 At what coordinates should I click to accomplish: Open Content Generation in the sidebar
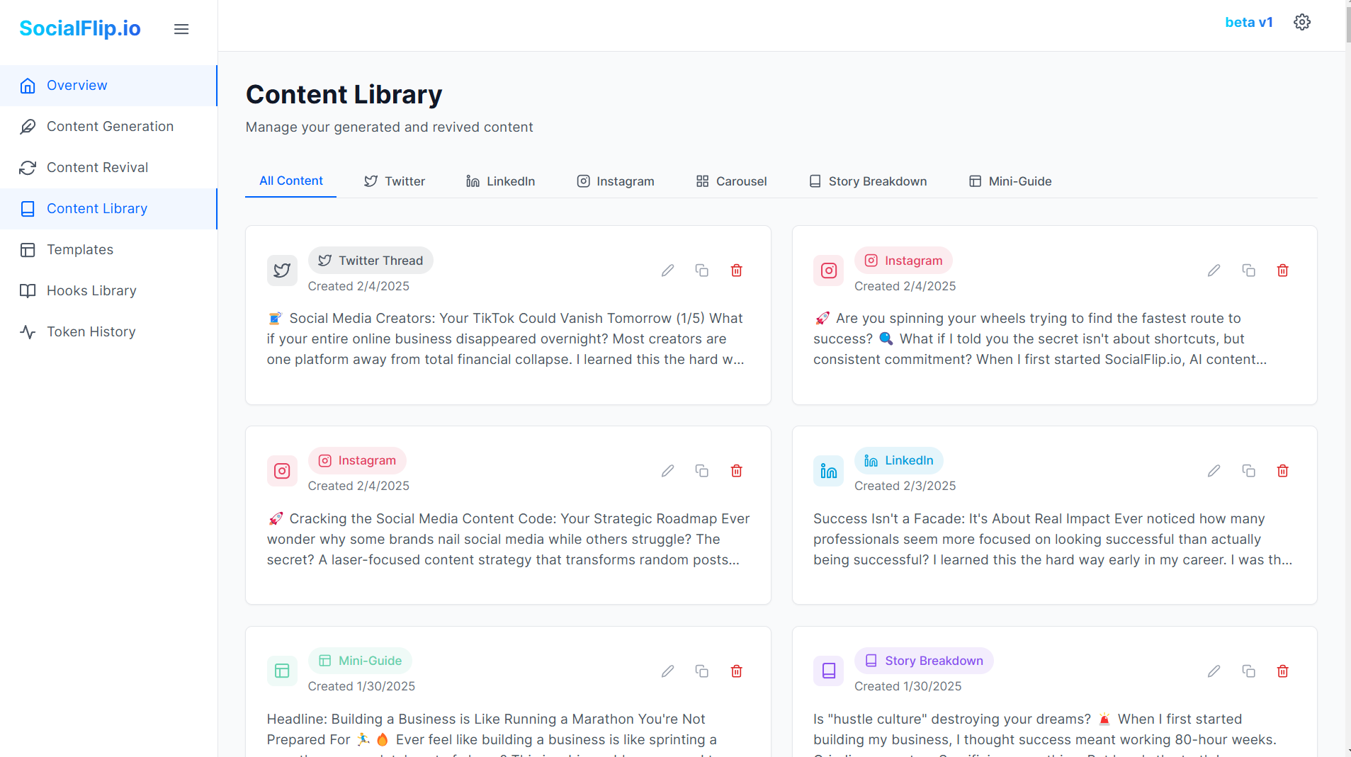pos(108,127)
